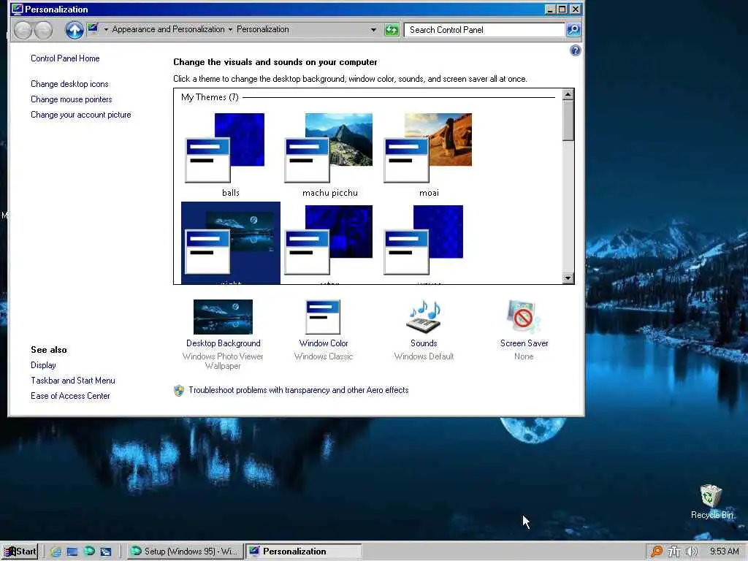Click the address bar Control Panel icon
Viewport: 748px width, 561px height.
[x=93, y=29]
